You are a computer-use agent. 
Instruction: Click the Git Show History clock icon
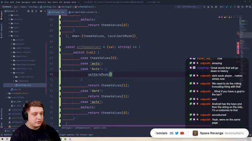(238, 7)
